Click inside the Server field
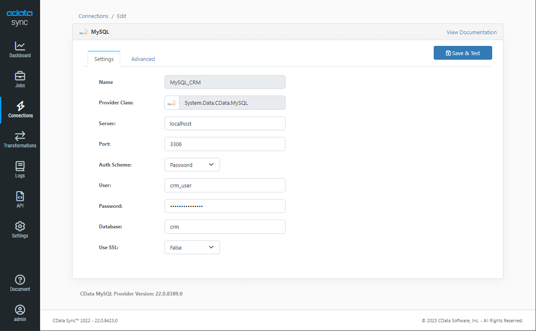 click(225, 123)
